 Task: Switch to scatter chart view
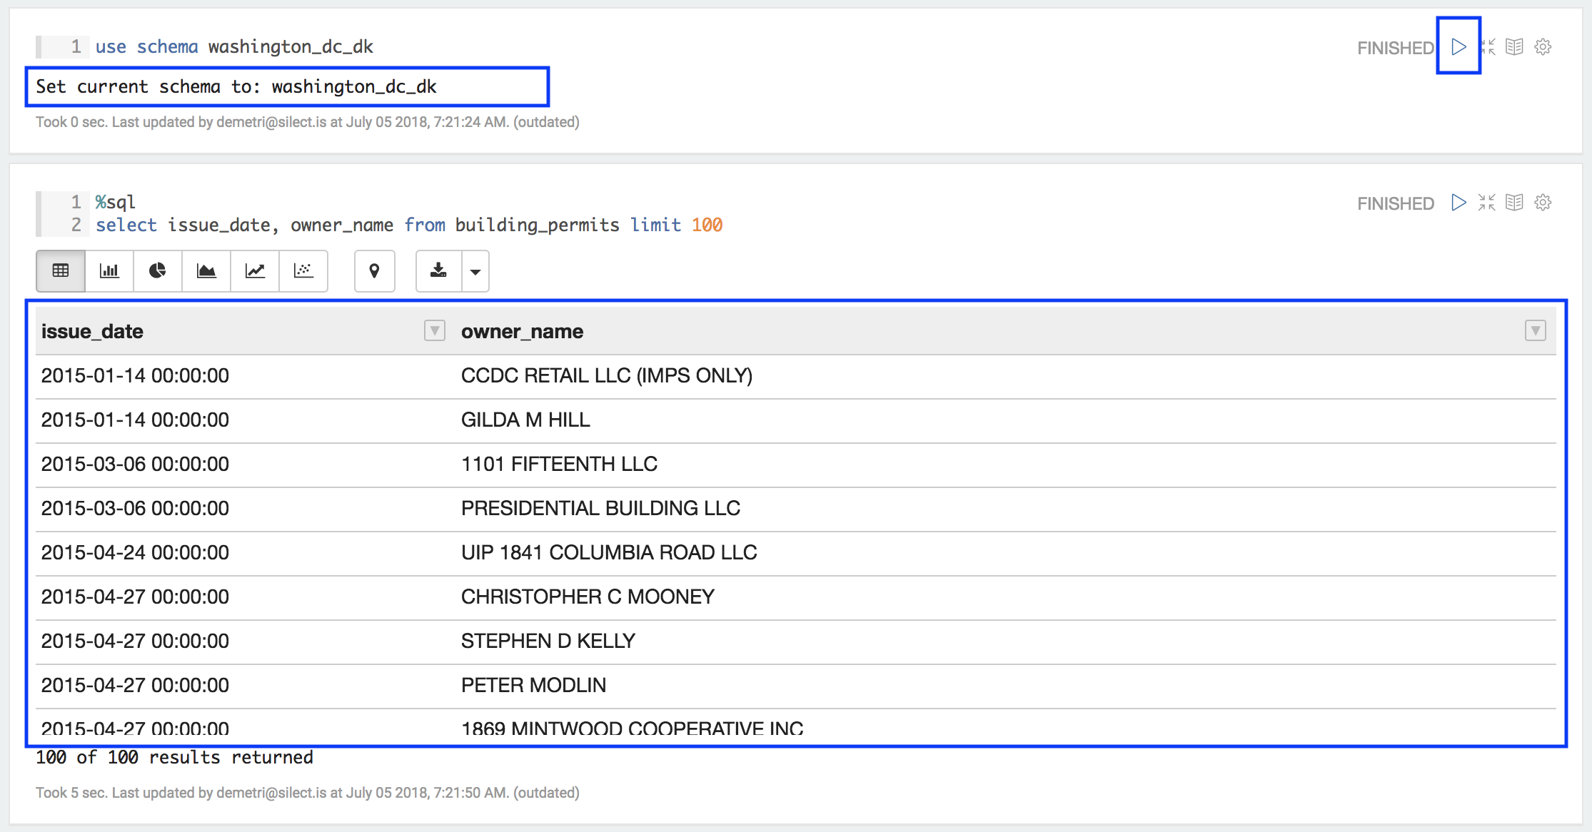point(303,270)
